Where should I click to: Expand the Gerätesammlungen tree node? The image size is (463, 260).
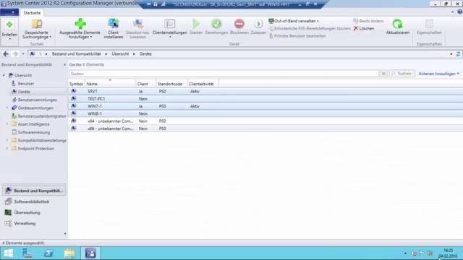pos(7,108)
